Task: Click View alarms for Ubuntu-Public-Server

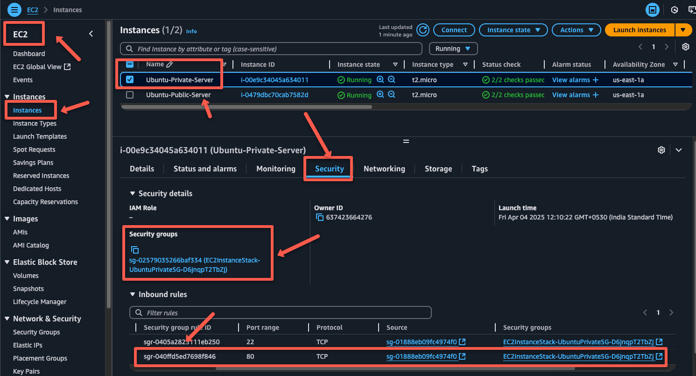Action: 571,95
